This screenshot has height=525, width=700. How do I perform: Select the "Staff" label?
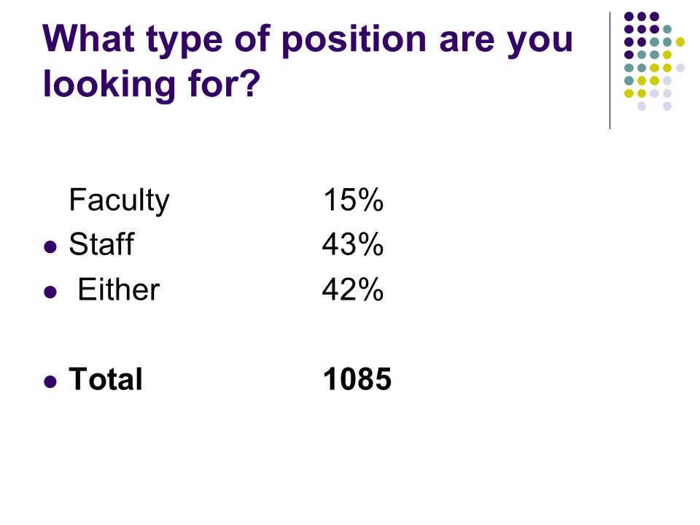click(101, 244)
